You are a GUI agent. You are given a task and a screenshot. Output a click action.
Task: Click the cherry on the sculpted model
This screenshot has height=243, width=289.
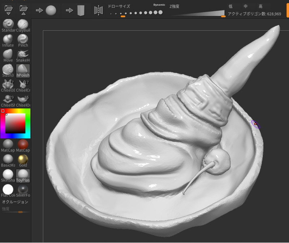217,161
